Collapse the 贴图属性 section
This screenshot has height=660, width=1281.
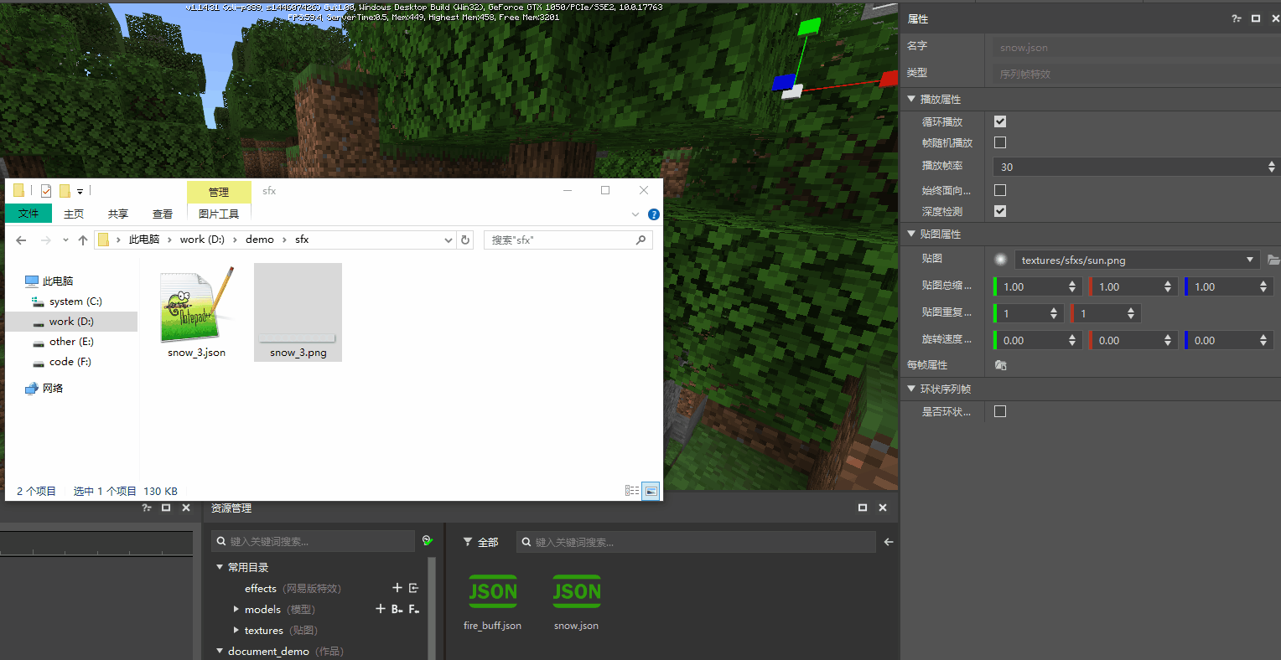[x=911, y=234]
